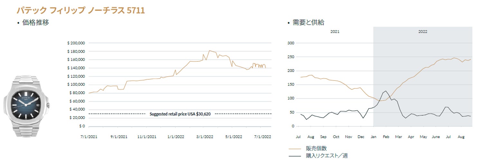Select the 購入リクエスト／週 legend entry

pos(327,156)
